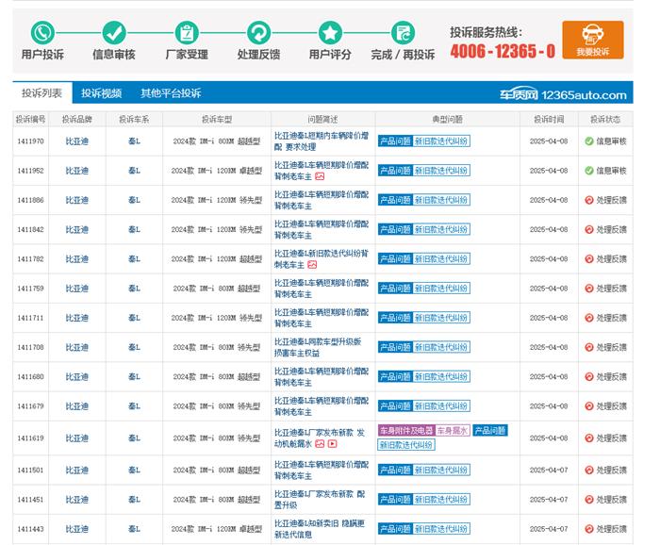Click 新旧款迭代纠纷 tag in row 1411619
Screen dimensions: 660x545
click(x=406, y=445)
